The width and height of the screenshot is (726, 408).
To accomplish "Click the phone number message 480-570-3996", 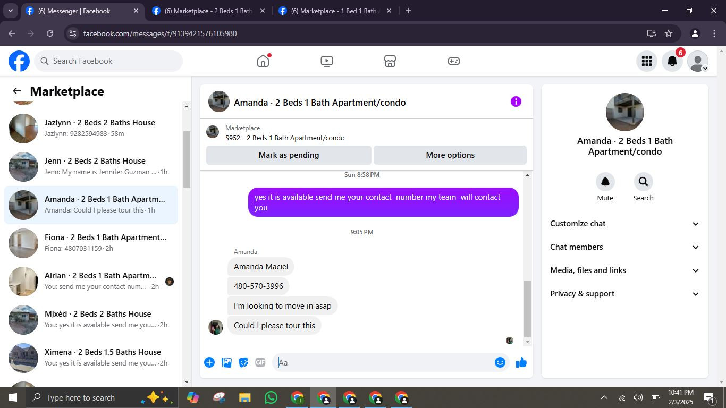I will pyautogui.click(x=258, y=286).
